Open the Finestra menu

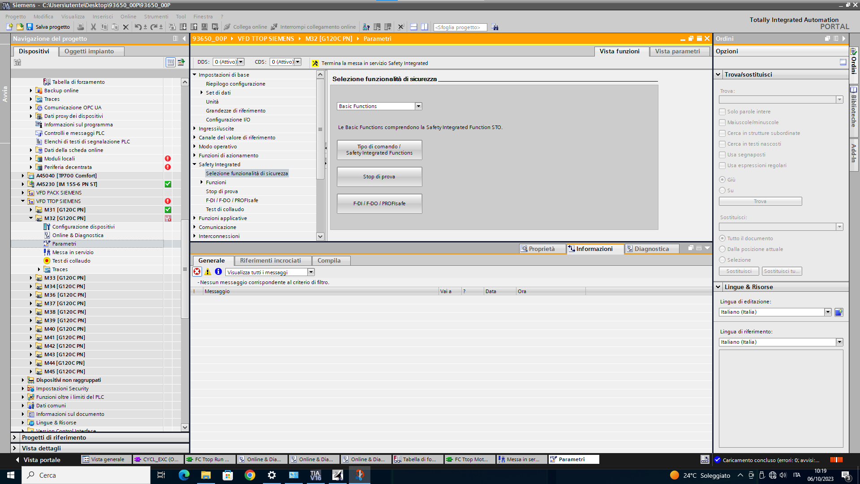point(203,17)
